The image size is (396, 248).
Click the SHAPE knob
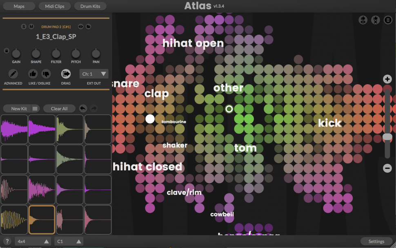coord(36,54)
